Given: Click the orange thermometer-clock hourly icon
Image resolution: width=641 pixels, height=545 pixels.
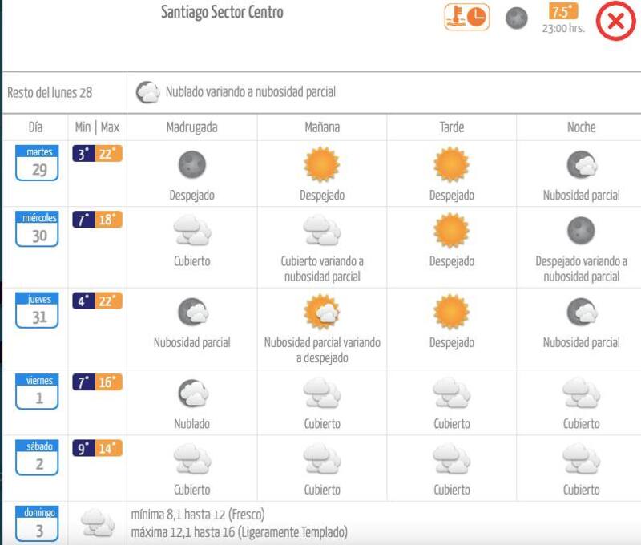Looking at the screenshot, I should (466, 18).
